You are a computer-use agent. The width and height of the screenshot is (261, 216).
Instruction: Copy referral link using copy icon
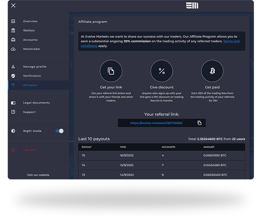pyautogui.click(x=199, y=123)
